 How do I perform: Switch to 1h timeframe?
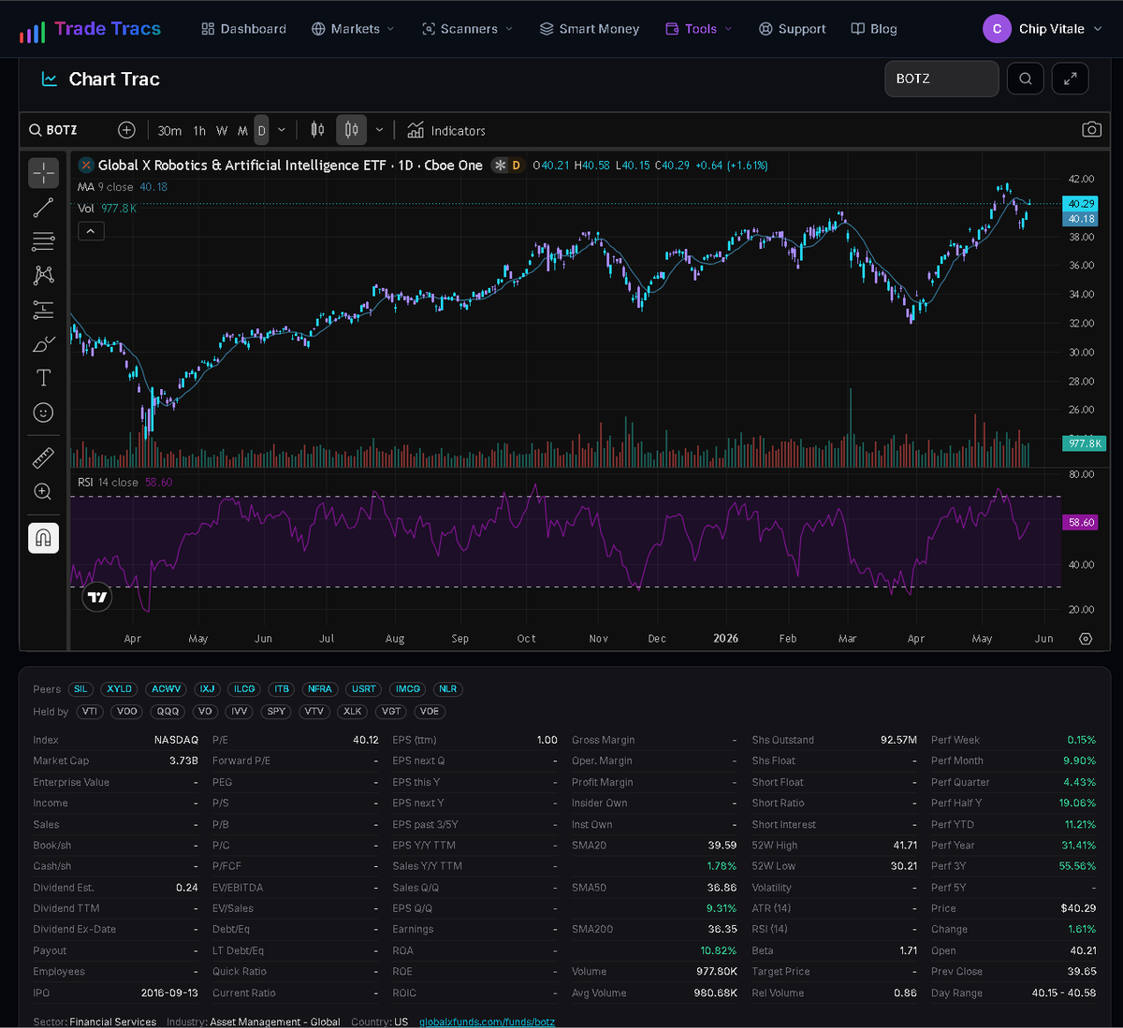tap(199, 131)
